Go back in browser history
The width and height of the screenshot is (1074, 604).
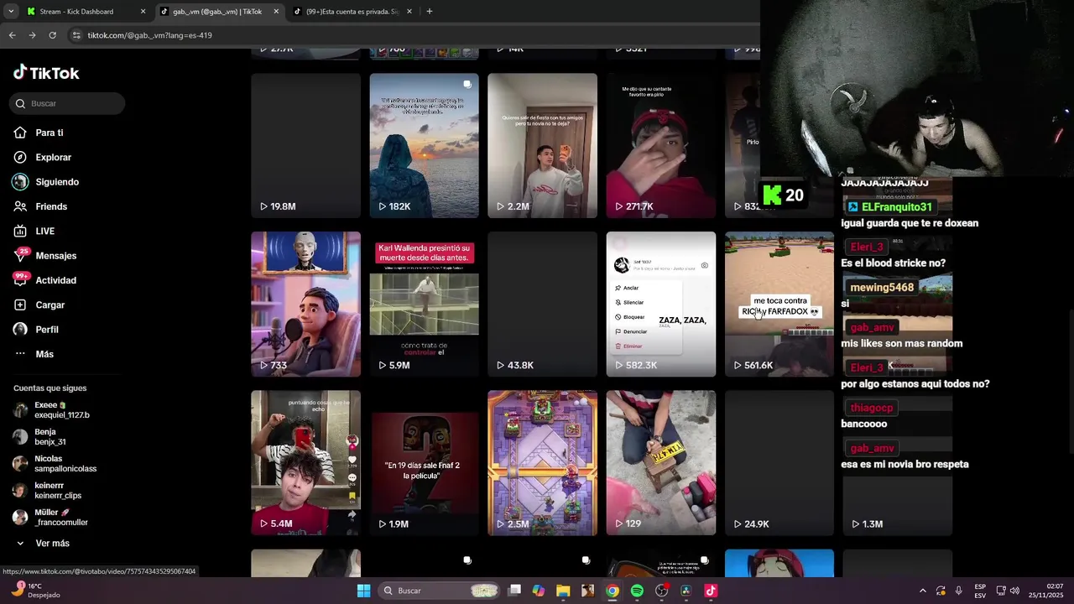click(x=12, y=35)
